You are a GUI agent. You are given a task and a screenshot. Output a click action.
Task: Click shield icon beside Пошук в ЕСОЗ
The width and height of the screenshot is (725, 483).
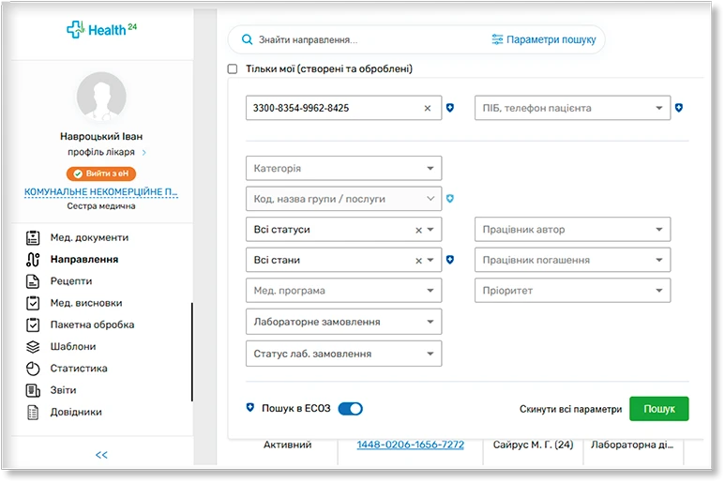[250, 407]
